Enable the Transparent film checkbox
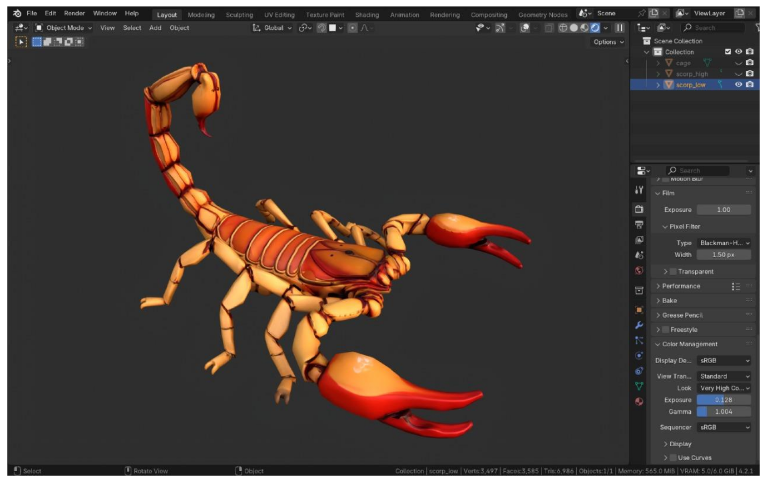Viewport: 765px width, 481px height. 673,272
